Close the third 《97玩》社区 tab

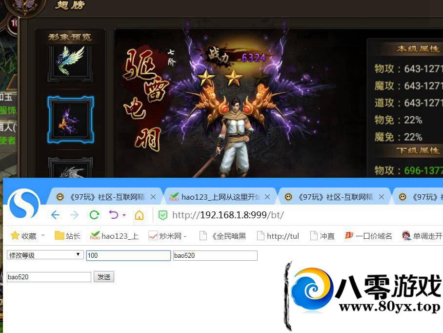(382, 197)
